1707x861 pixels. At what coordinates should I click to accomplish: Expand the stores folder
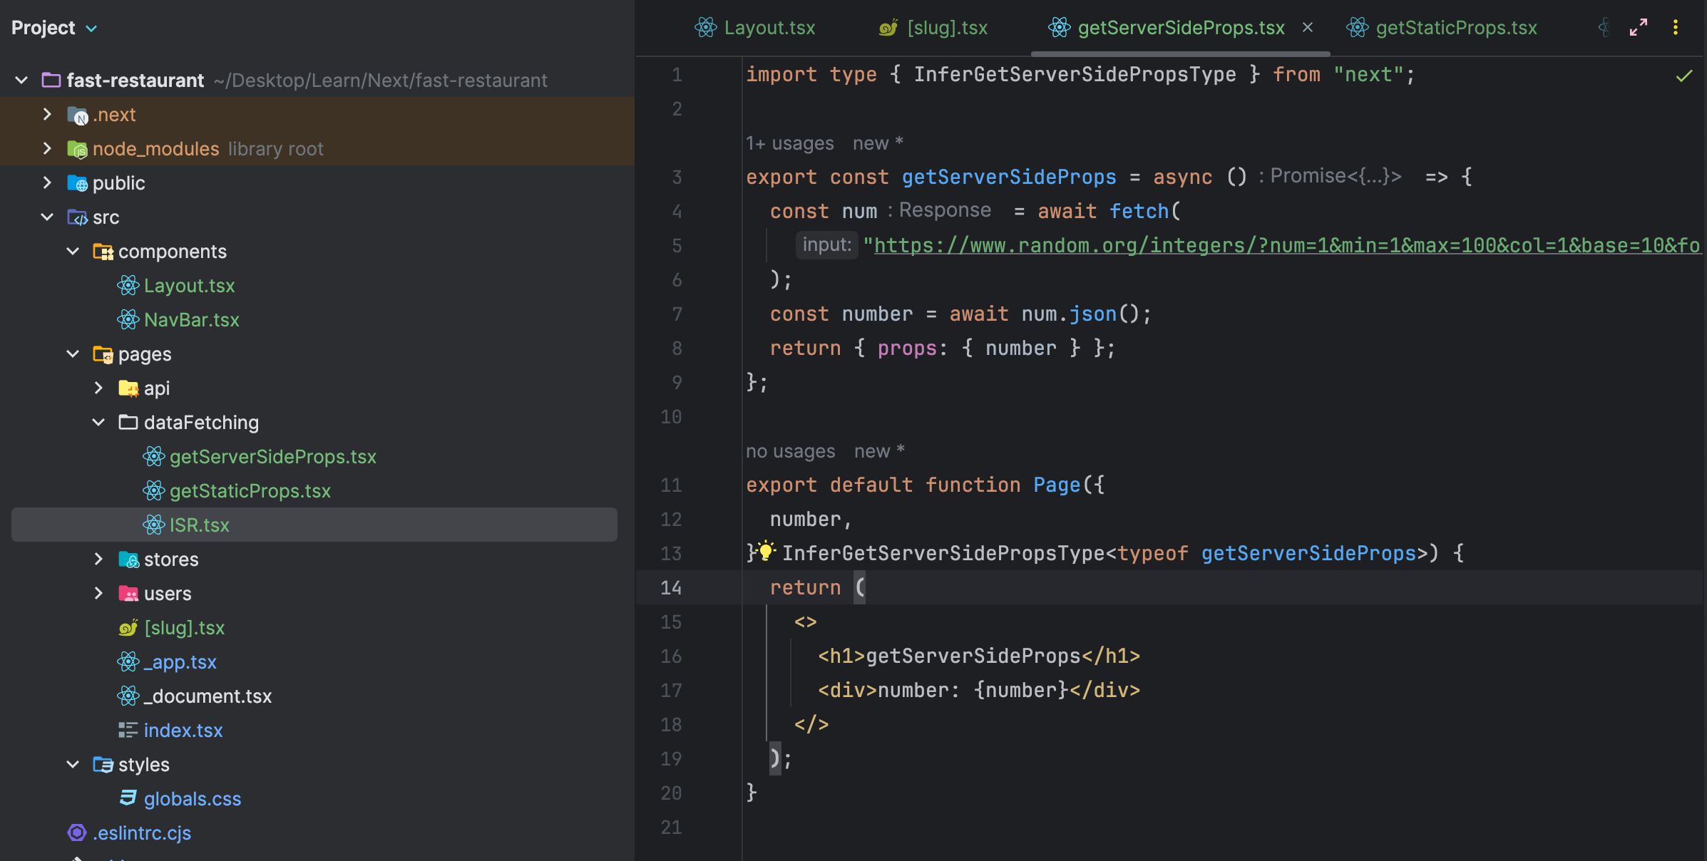coord(98,560)
